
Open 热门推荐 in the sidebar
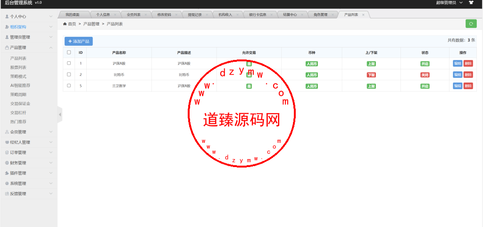[18, 122]
